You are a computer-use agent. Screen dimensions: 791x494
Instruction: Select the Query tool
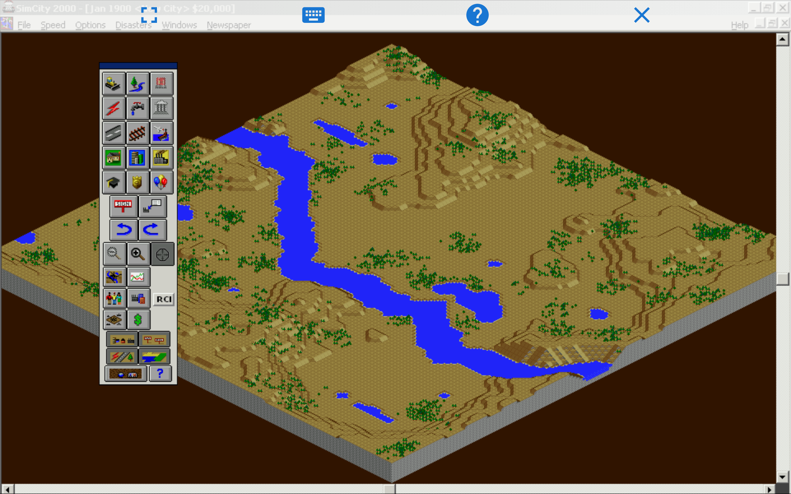click(x=153, y=207)
